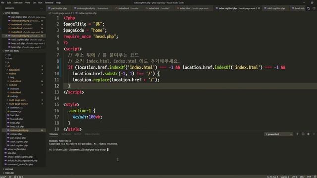317x178 pixels.
Task: Click the UTF-8 encoding status item
Action: 294,177
